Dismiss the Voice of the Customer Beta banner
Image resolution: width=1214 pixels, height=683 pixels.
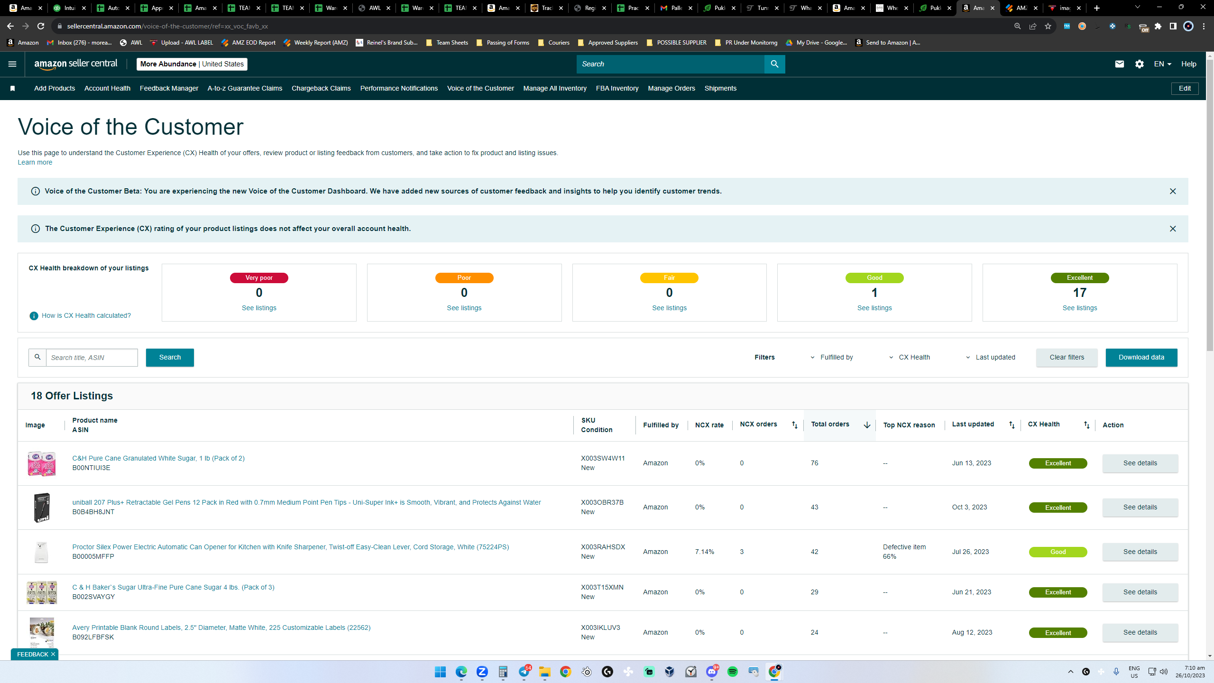tap(1173, 191)
